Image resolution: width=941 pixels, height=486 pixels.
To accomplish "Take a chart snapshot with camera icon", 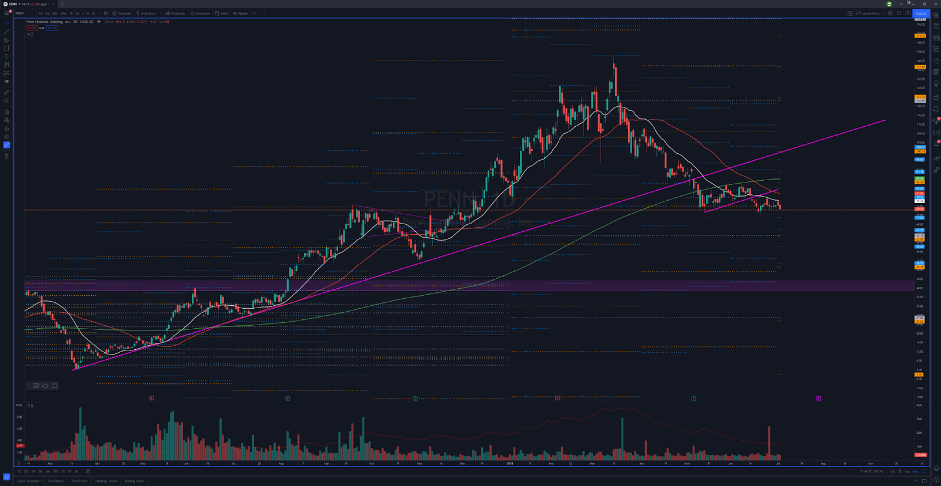I will 908,13.
